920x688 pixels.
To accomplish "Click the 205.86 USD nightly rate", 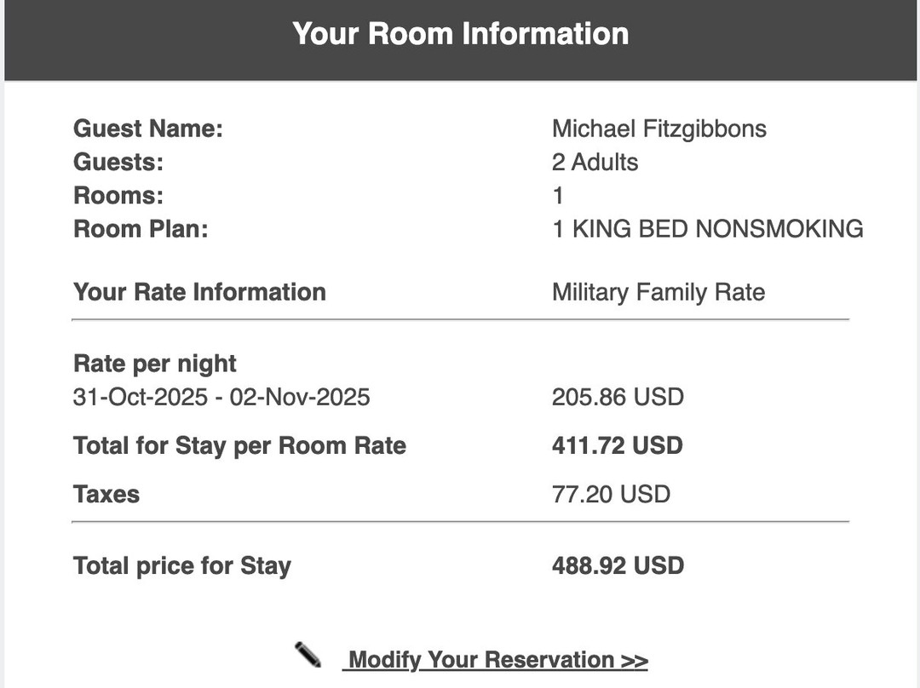I will tap(618, 397).
